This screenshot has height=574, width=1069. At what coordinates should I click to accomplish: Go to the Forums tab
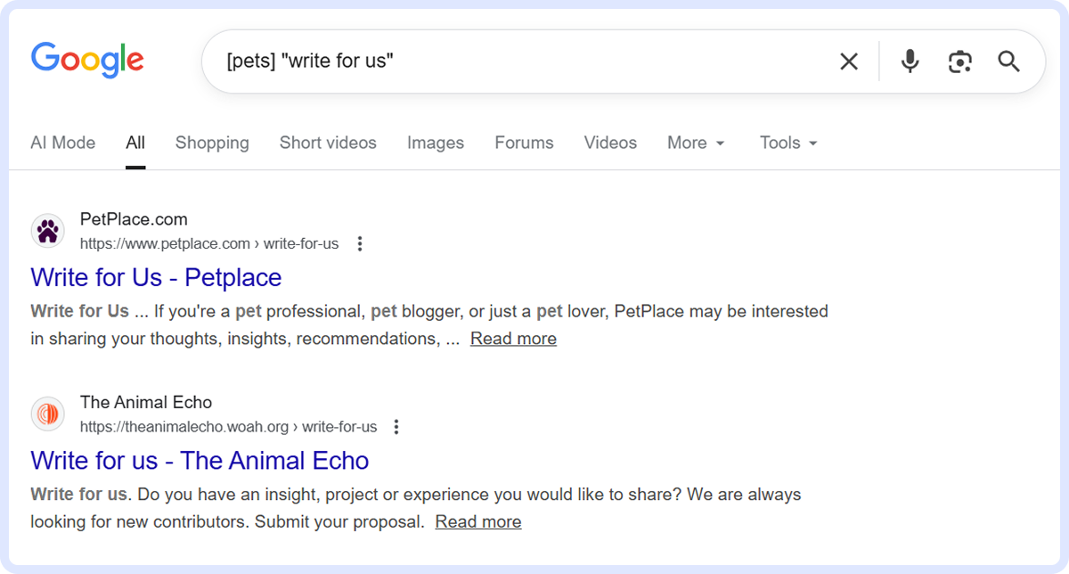524,143
